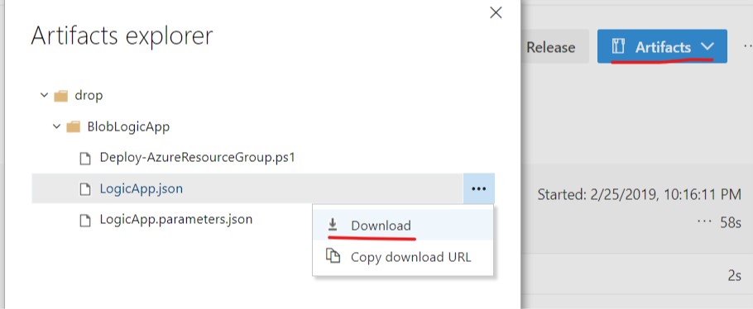This screenshot has width=753, height=309.
Task: Select LogicApp.parameters.json in the tree
Action: point(176,220)
